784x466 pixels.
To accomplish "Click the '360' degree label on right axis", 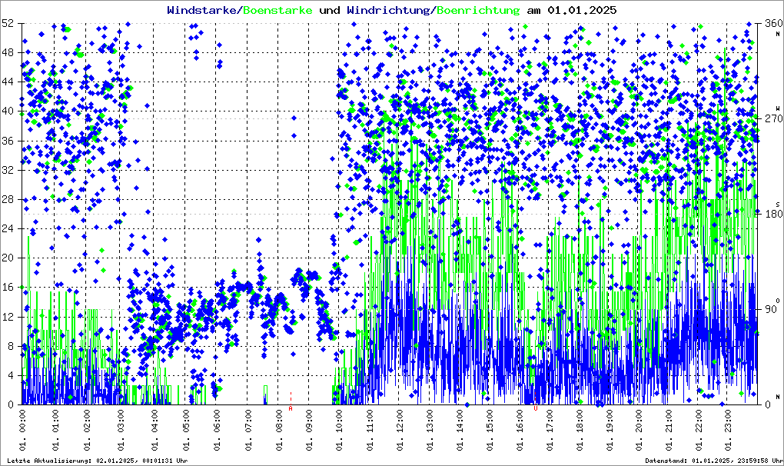I will (769, 23).
